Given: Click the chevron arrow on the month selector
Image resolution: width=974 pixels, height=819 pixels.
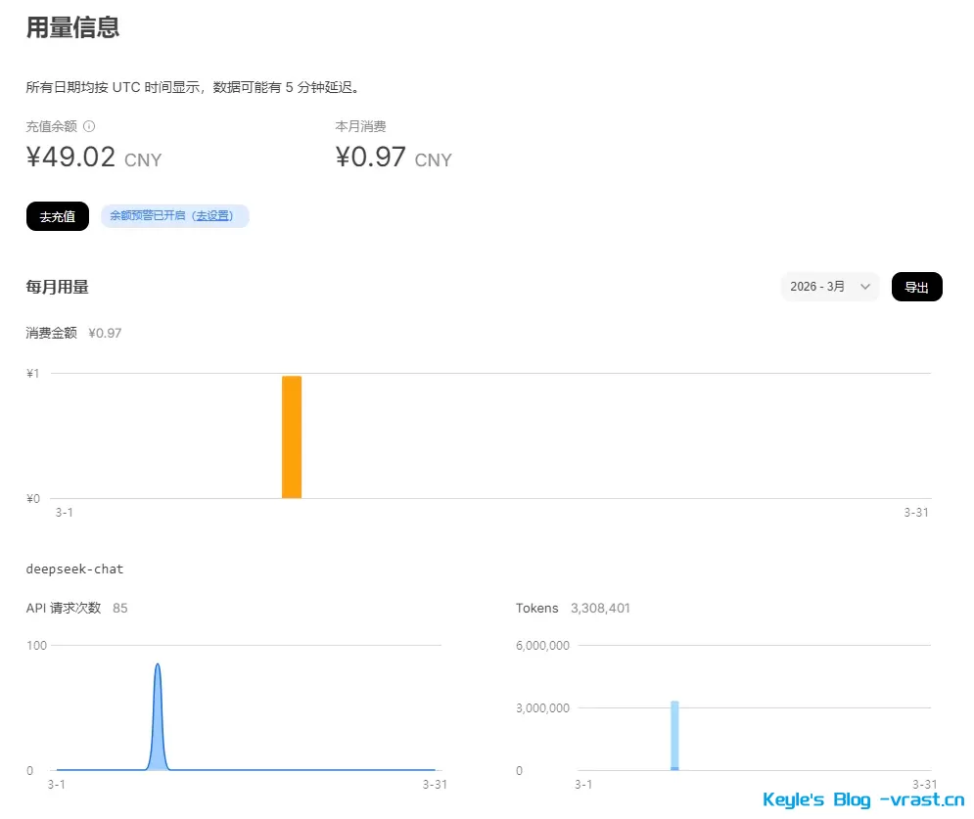Looking at the screenshot, I should [863, 286].
